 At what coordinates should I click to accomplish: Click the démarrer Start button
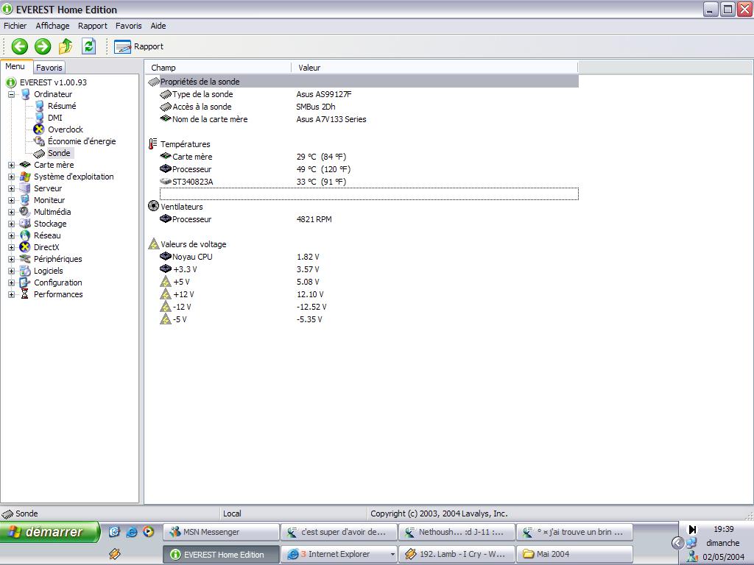pos(50,532)
